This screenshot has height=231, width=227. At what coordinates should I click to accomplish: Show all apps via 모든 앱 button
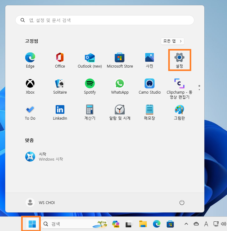click(173, 41)
